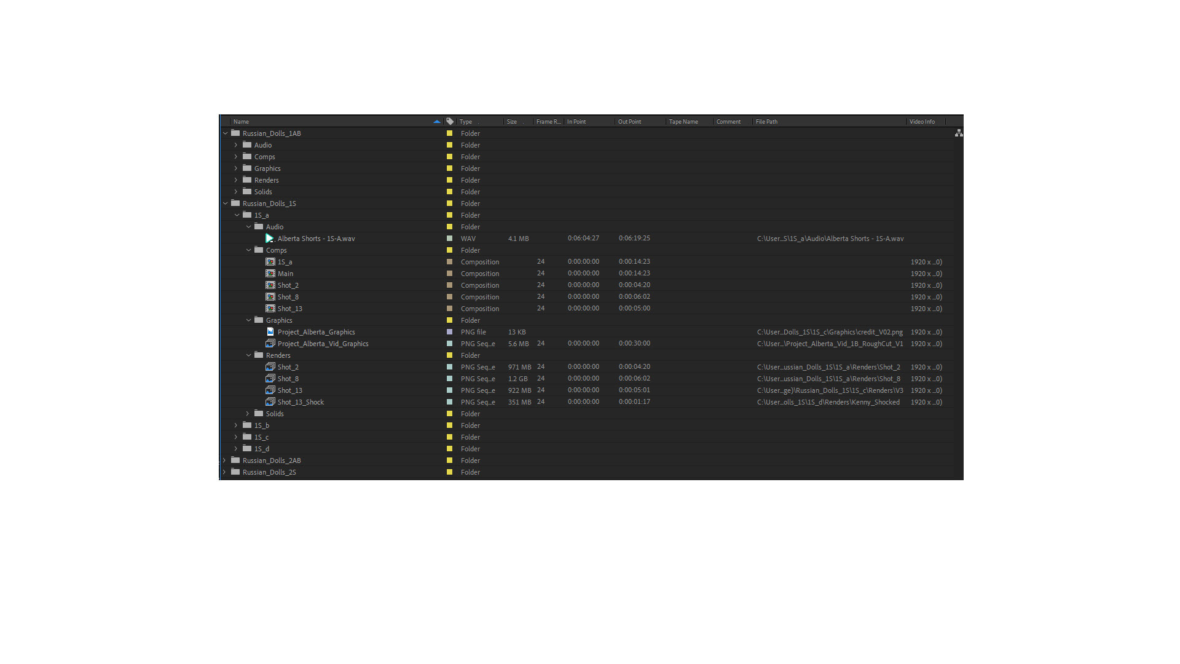Expand the Russian_Dolls_2S folder

coord(225,472)
